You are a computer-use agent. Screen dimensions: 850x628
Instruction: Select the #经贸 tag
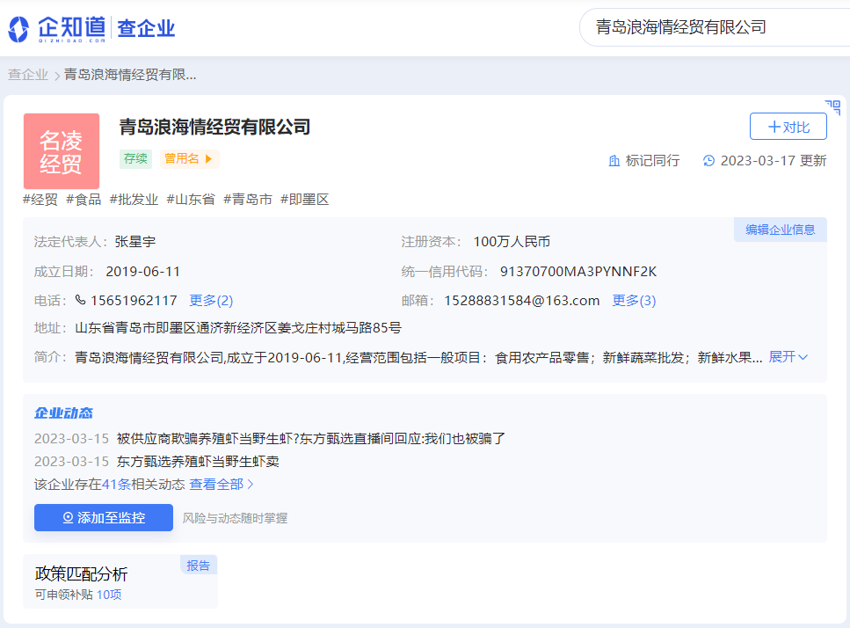(40, 200)
